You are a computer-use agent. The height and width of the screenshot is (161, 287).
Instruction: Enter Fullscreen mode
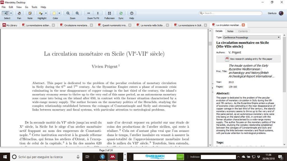tap(109, 13)
